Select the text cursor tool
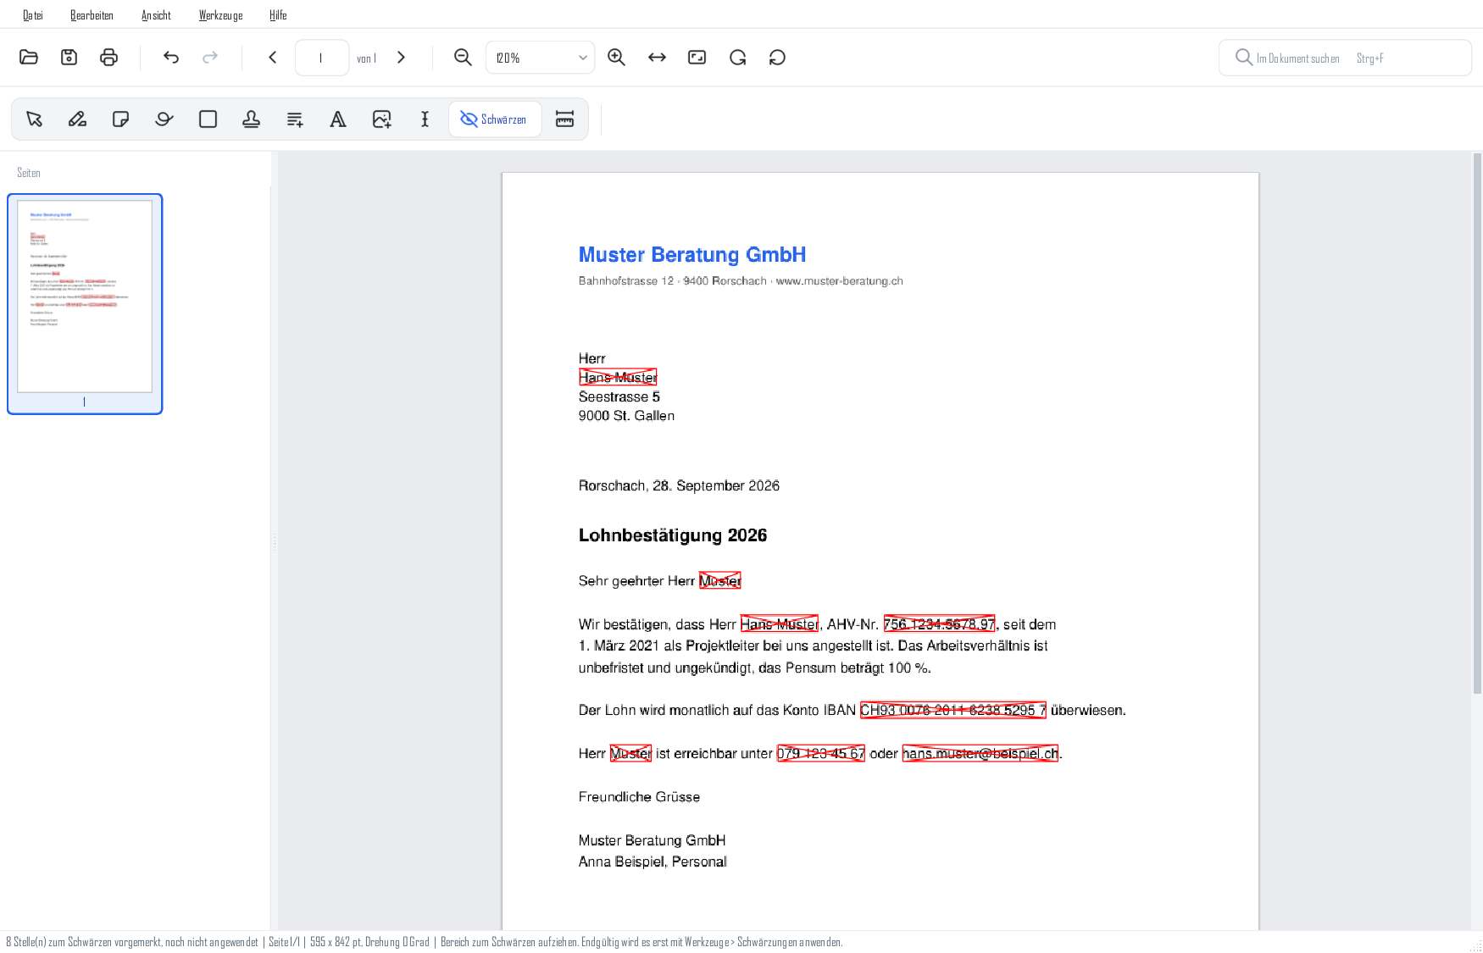Viewport: 1483px width, 953px height. click(425, 119)
